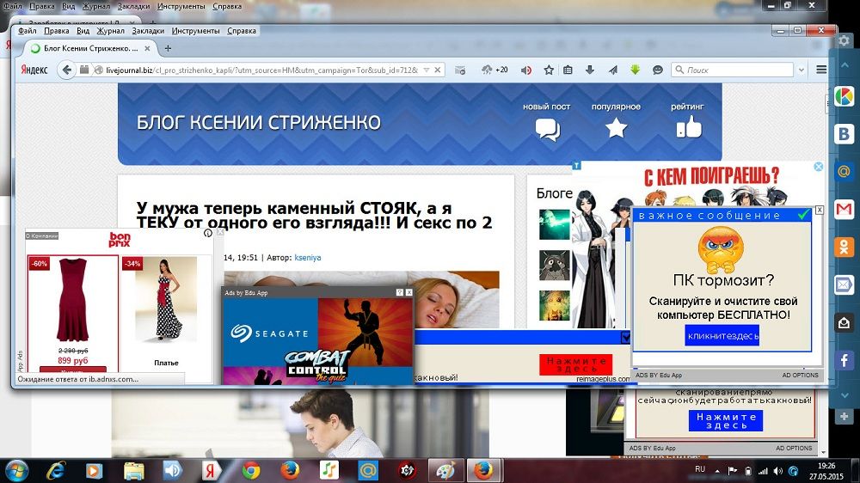Open downloads with the dark arrow icon
860x483 pixels.
tap(590, 70)
